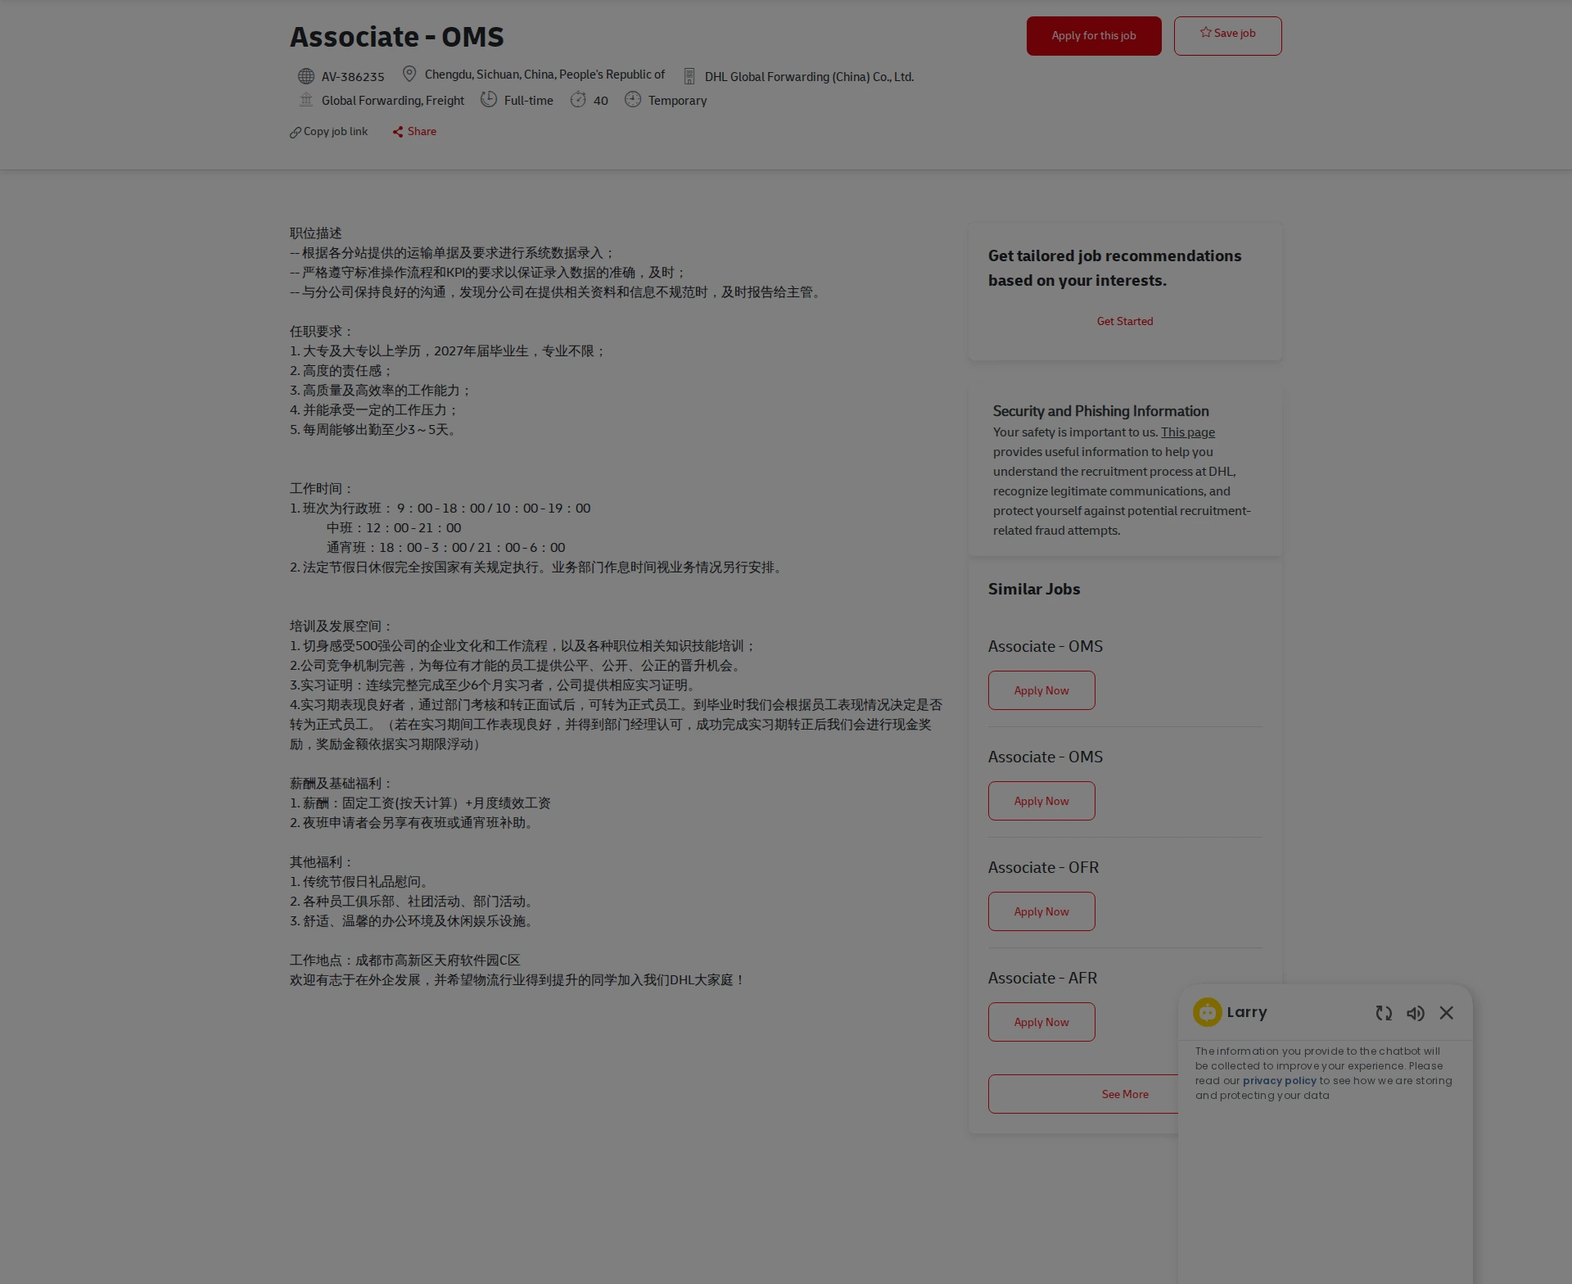Click the Apply for this job button

tap(1094, 36)
